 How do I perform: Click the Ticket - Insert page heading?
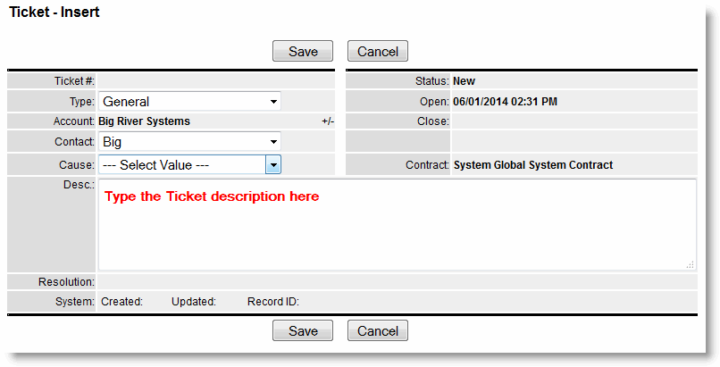(54, 13)
